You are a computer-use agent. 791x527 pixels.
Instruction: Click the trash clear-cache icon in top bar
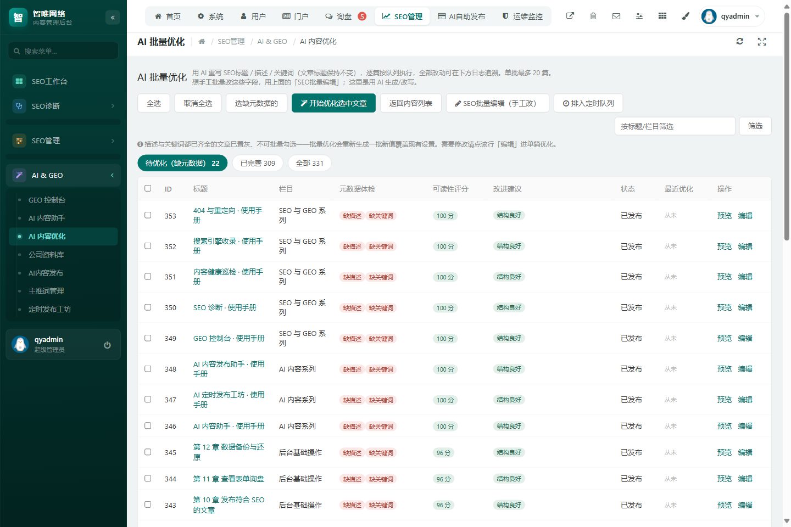point(593,16)
